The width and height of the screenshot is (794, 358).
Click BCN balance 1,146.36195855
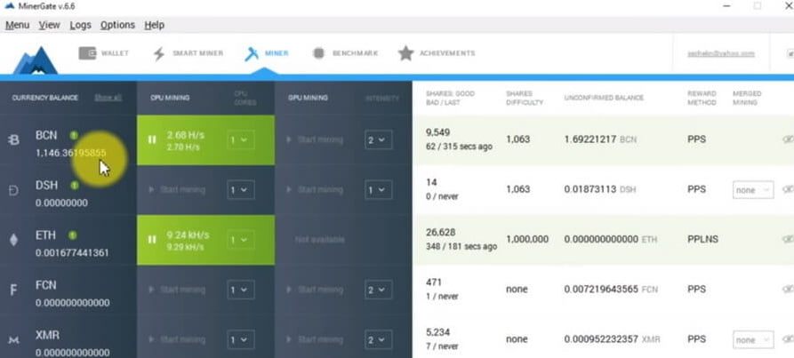coord(71,153)
